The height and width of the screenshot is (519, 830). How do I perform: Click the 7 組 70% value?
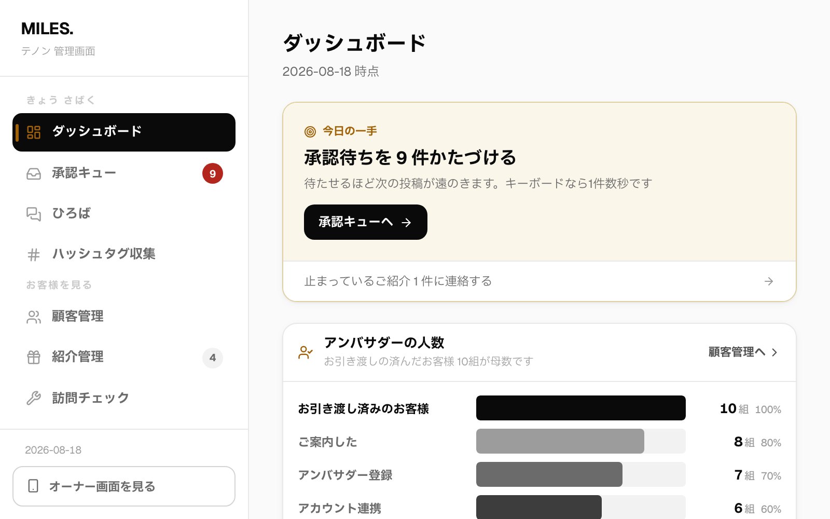pos(758,475)
